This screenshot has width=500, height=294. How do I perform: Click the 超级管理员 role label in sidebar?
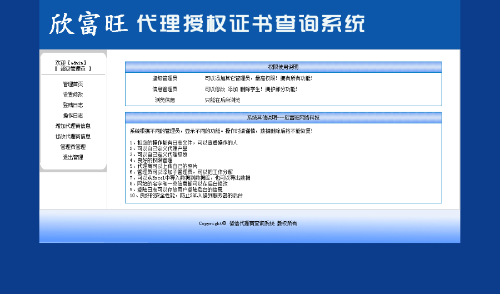click(73, 69)
